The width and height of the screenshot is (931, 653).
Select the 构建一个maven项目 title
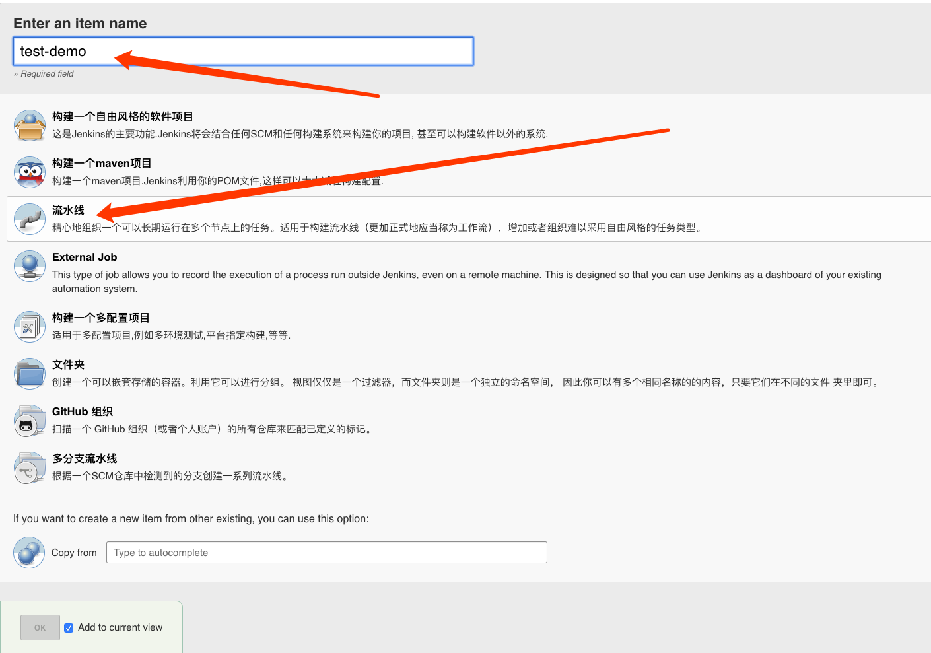(x=102, y=164)
